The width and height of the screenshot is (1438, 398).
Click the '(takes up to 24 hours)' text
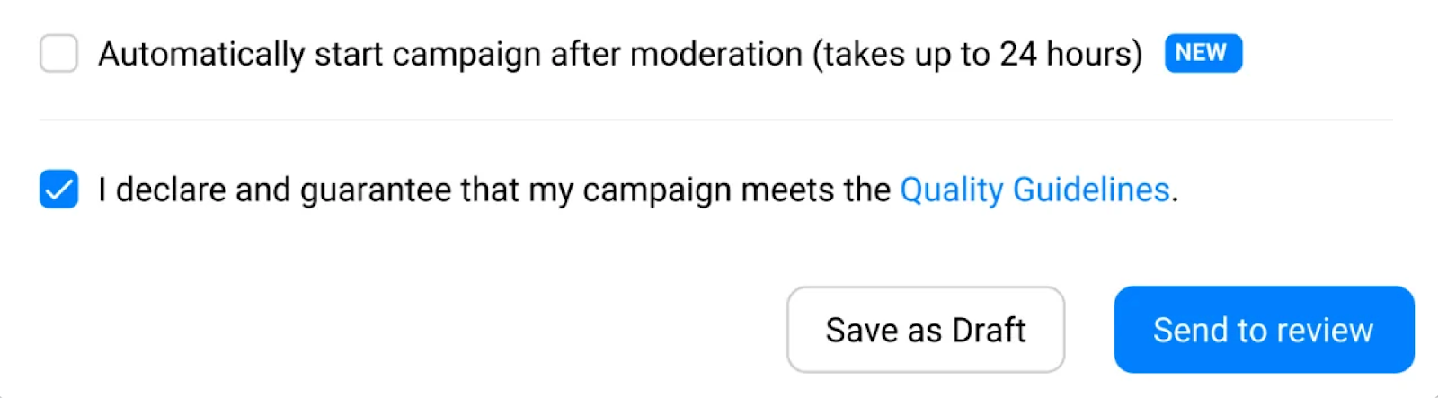[977, 54]
